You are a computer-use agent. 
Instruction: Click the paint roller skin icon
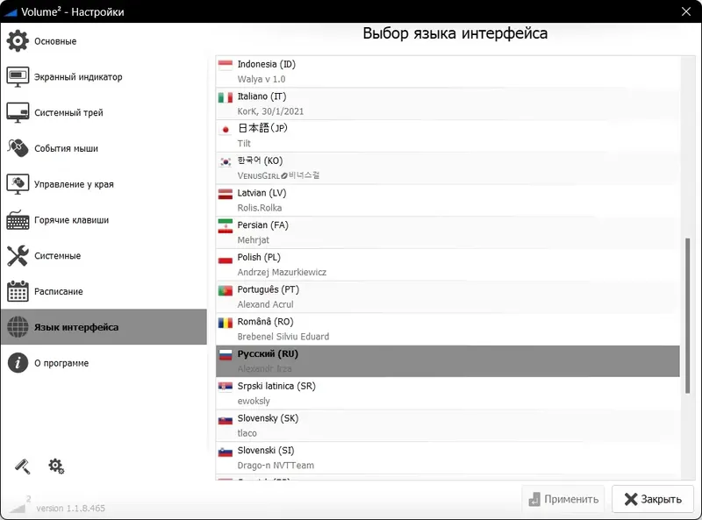(22, 466)
